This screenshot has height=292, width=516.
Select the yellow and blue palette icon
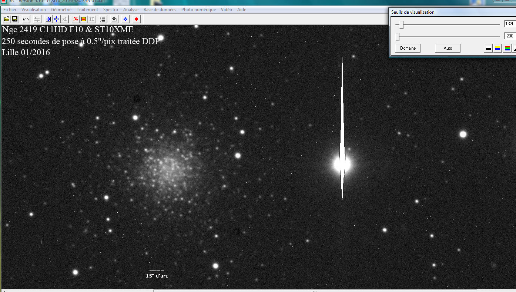498,48
